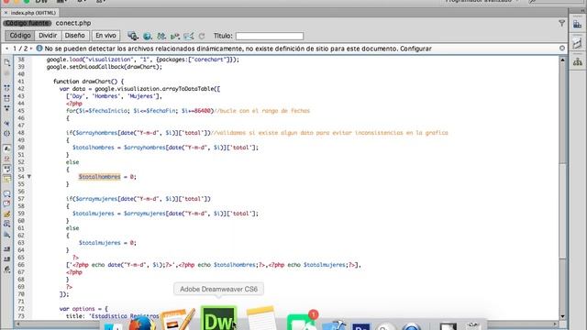Open Notes app from the dock
The height and width of the screenshot is (330, 587).
(x=260, y=318)
